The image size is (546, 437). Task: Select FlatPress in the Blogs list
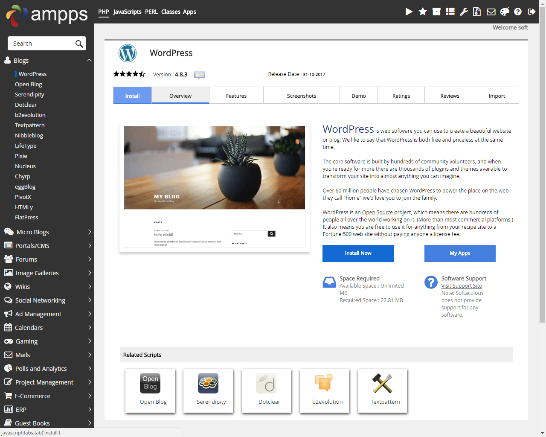click(x=26, y=217)
